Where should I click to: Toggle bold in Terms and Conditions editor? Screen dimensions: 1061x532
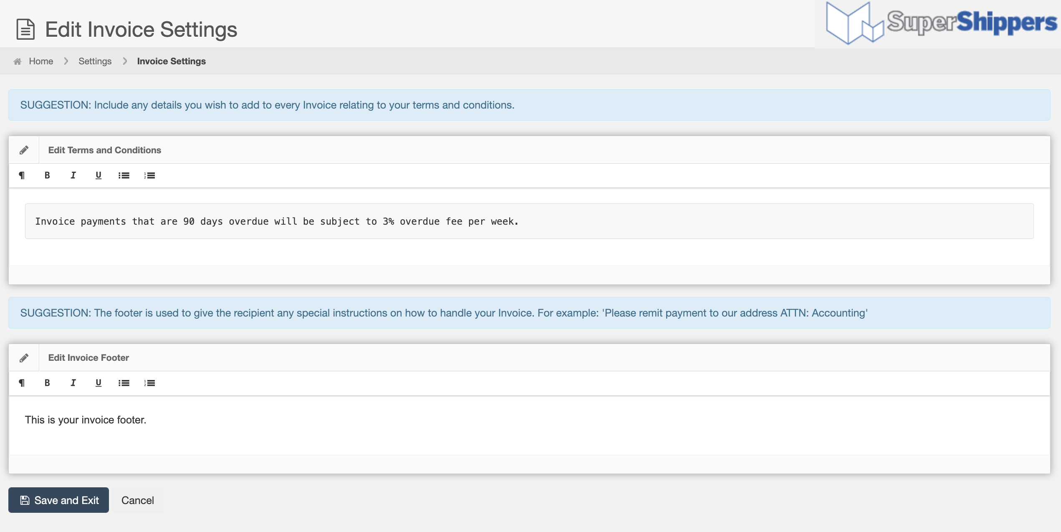[47, 175]
